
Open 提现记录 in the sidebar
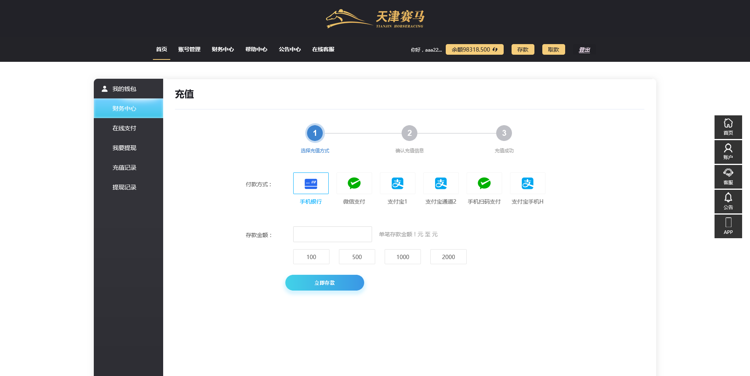[123, 187]
